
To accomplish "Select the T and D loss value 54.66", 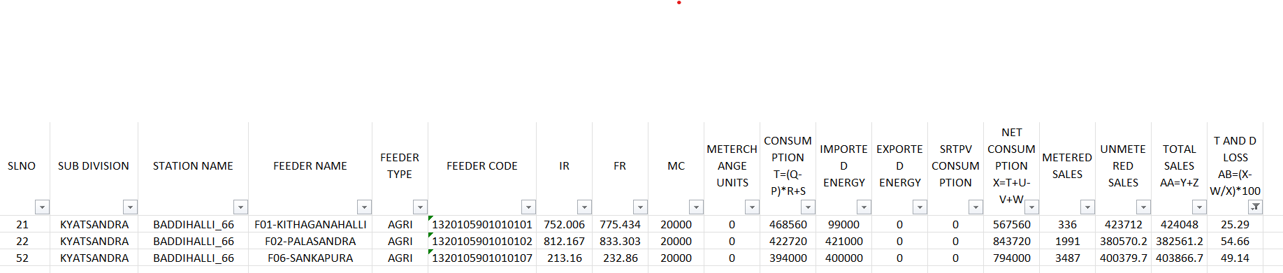I will (1235, 242).
